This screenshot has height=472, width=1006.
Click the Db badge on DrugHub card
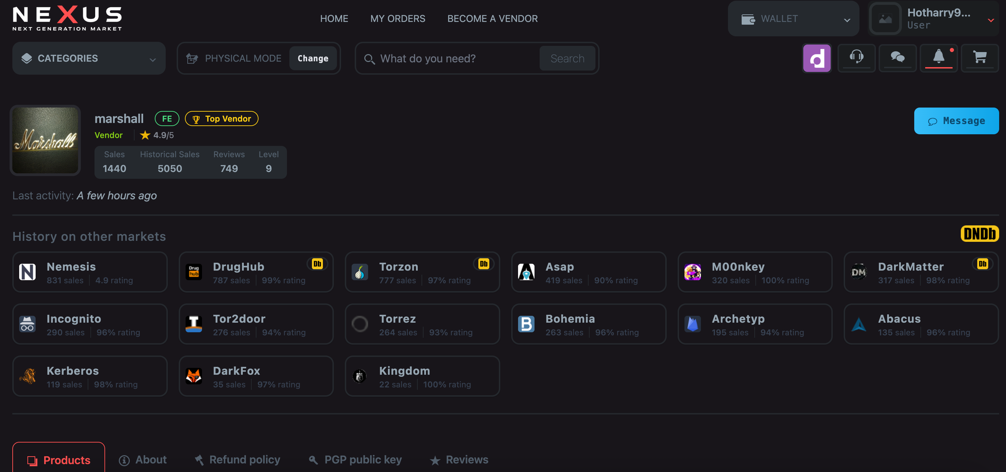point(317,264)
